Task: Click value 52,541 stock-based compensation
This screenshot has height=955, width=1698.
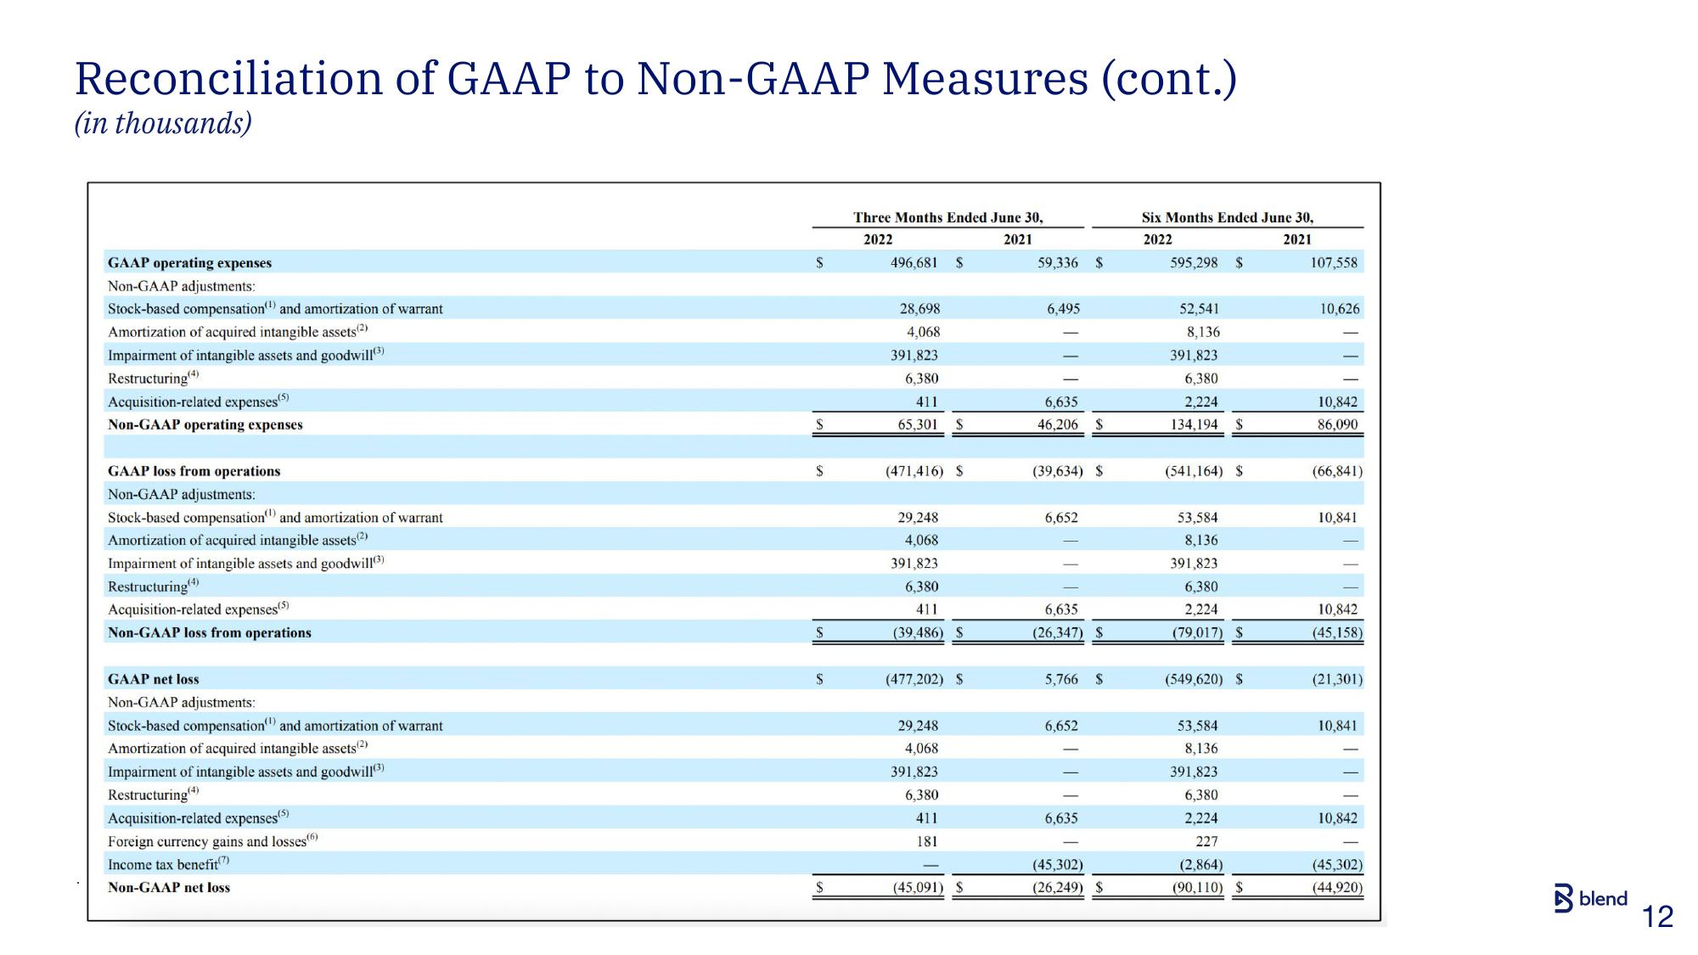Action: (1199, 309)
